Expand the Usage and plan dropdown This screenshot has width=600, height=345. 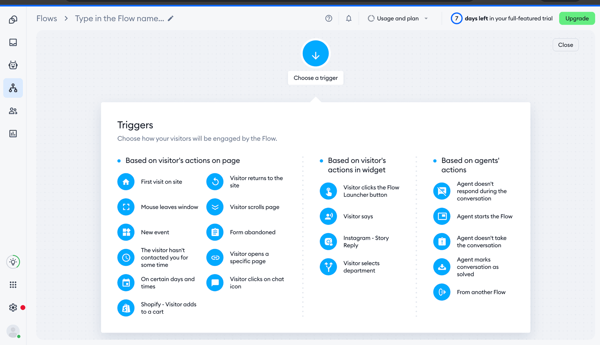397,18
